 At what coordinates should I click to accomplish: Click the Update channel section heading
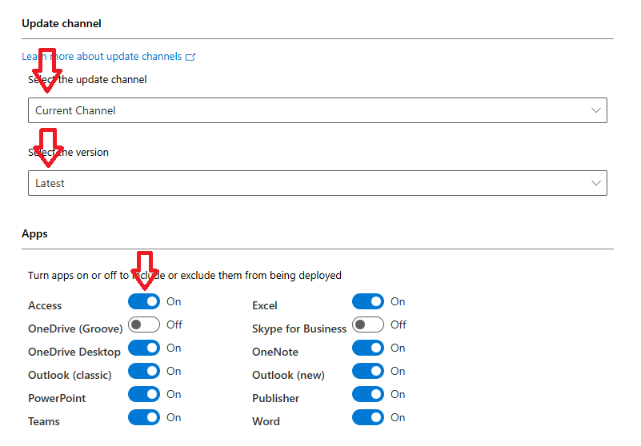(x=62, y=24)
